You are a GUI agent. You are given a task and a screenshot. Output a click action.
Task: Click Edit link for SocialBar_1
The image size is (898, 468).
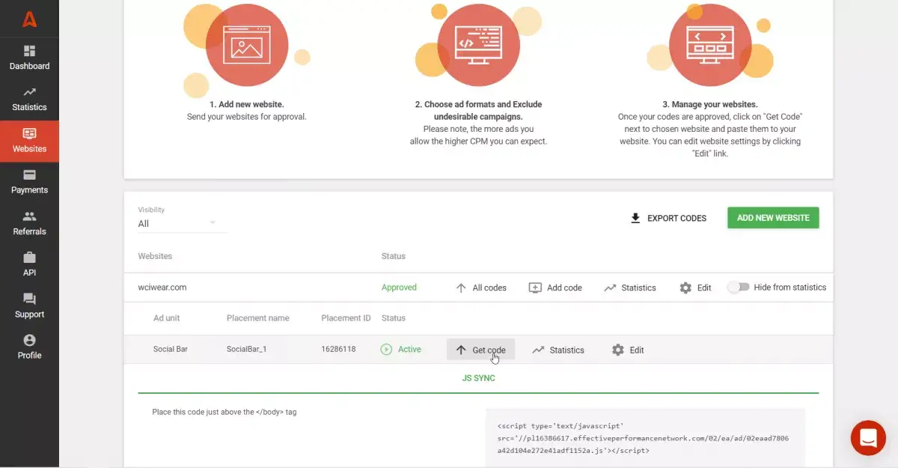(628, 350)
